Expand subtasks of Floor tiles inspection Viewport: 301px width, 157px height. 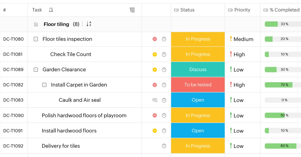click(x=36, y=39)
